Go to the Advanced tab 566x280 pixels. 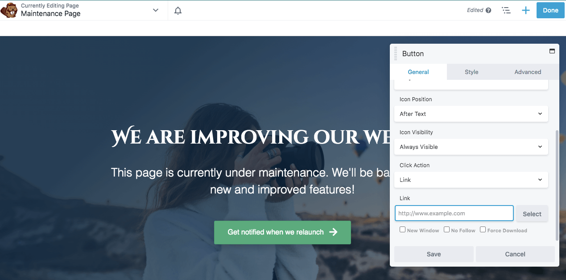(528, 72)
